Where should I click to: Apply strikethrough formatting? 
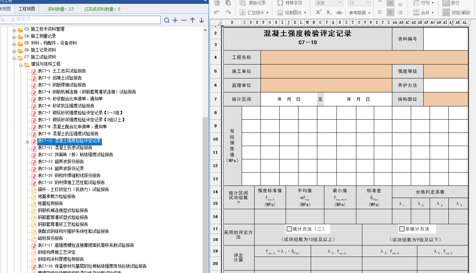[x=339, y=13]
